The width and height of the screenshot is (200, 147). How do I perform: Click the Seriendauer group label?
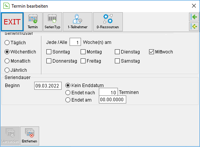pyautogui.click(x=17, y=78)
